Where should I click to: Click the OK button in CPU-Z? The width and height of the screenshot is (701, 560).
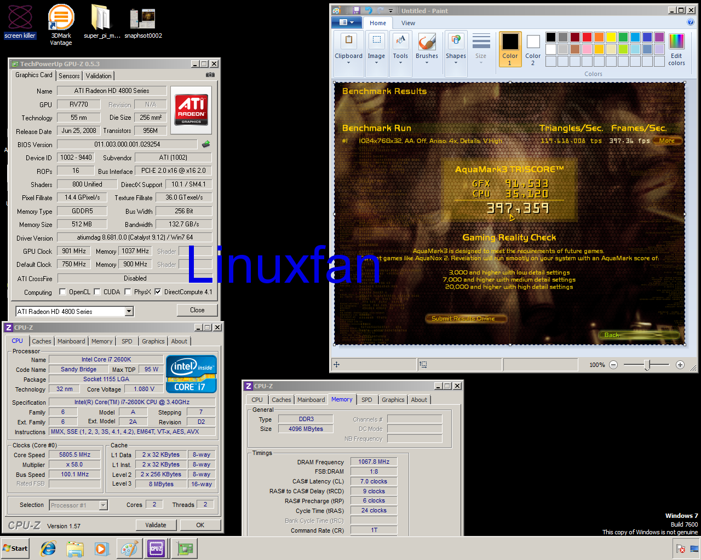point(200,525)
